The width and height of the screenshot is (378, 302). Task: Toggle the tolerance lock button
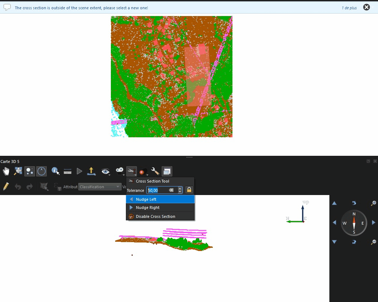tap(189, 190)
